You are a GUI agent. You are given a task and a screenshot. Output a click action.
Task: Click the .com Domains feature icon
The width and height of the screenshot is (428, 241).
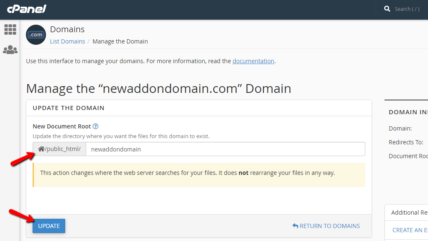(36, 35)
